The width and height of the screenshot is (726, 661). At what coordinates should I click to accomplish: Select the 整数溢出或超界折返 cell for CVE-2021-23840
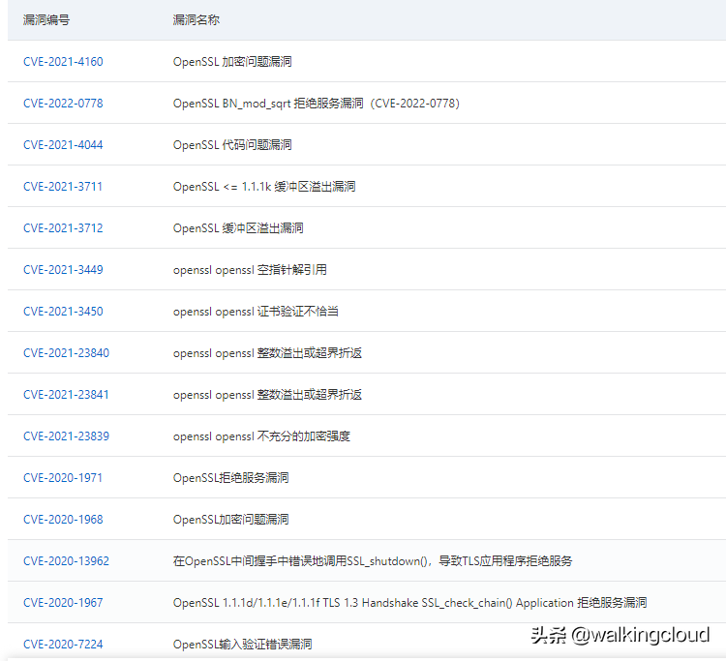[267, 353]
